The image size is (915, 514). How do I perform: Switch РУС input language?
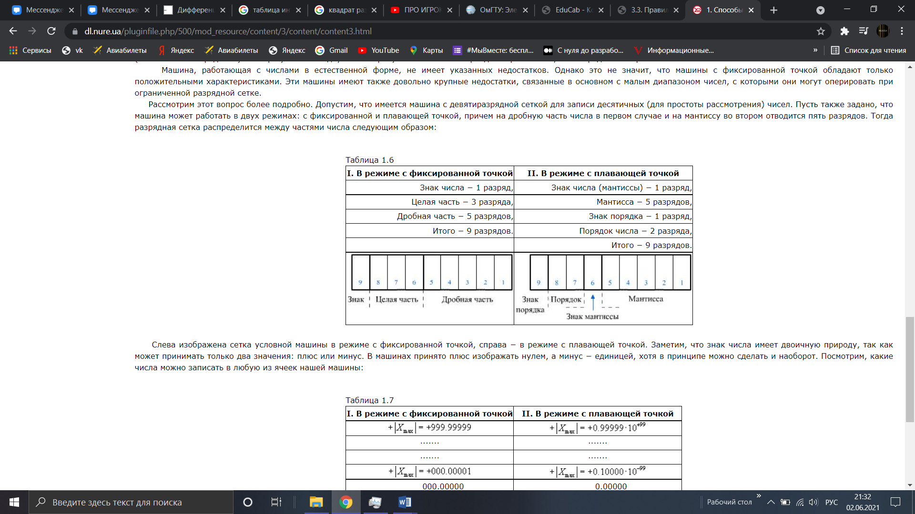[832, 502]
